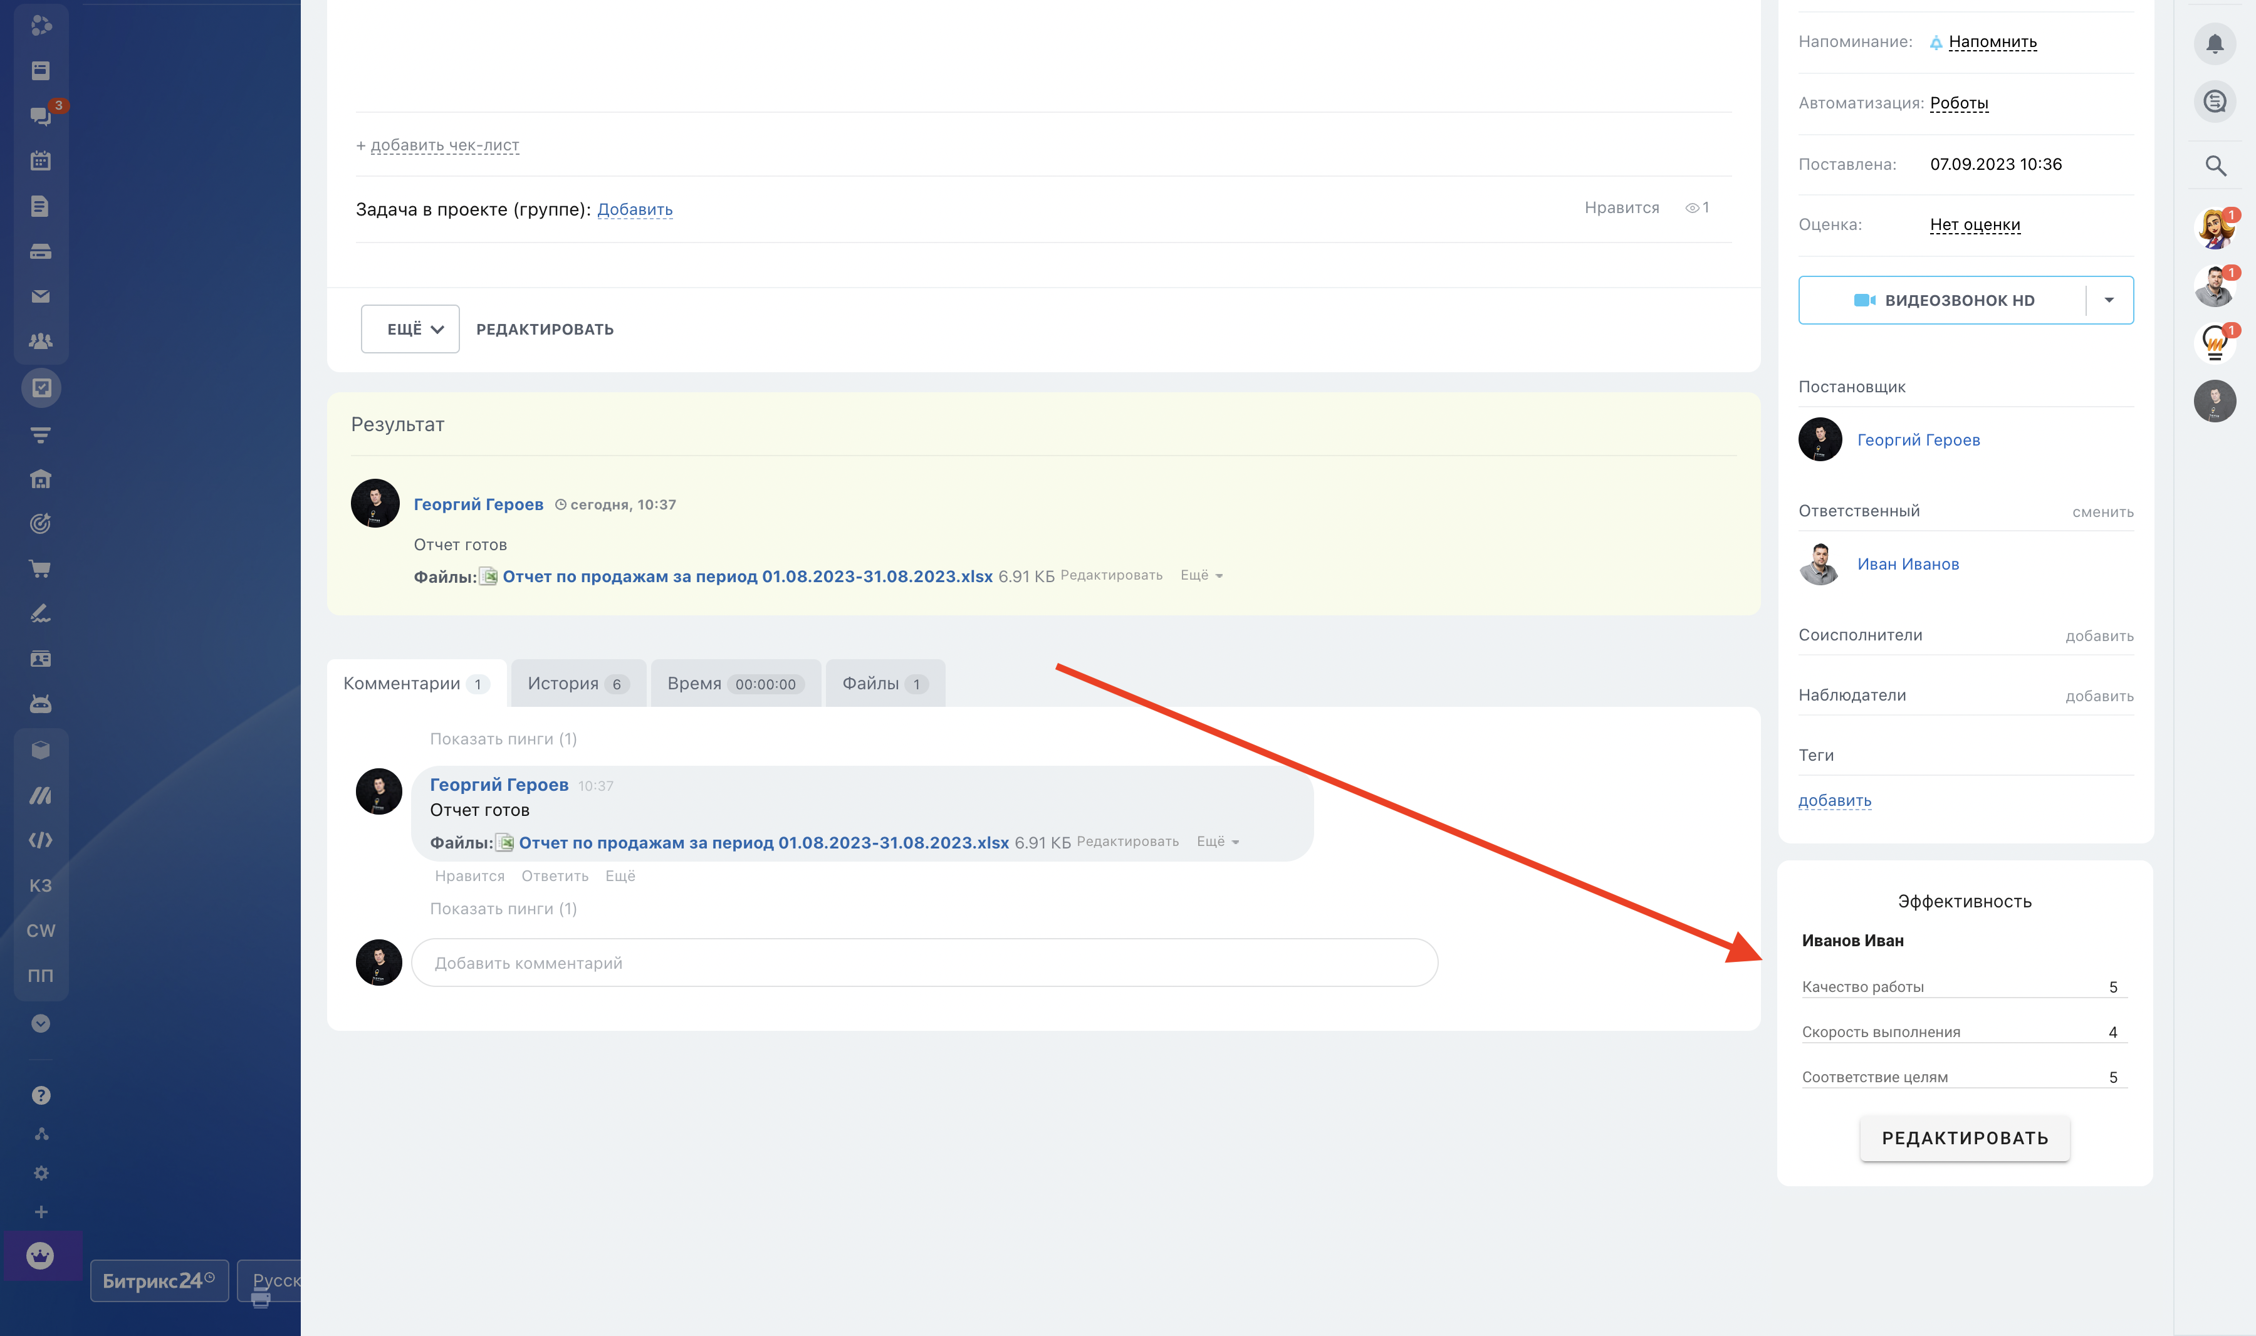Viewport: 2256px width, 1336px height.
Task: Click the search magnifier icon on right
Action: click(2215, 165)
